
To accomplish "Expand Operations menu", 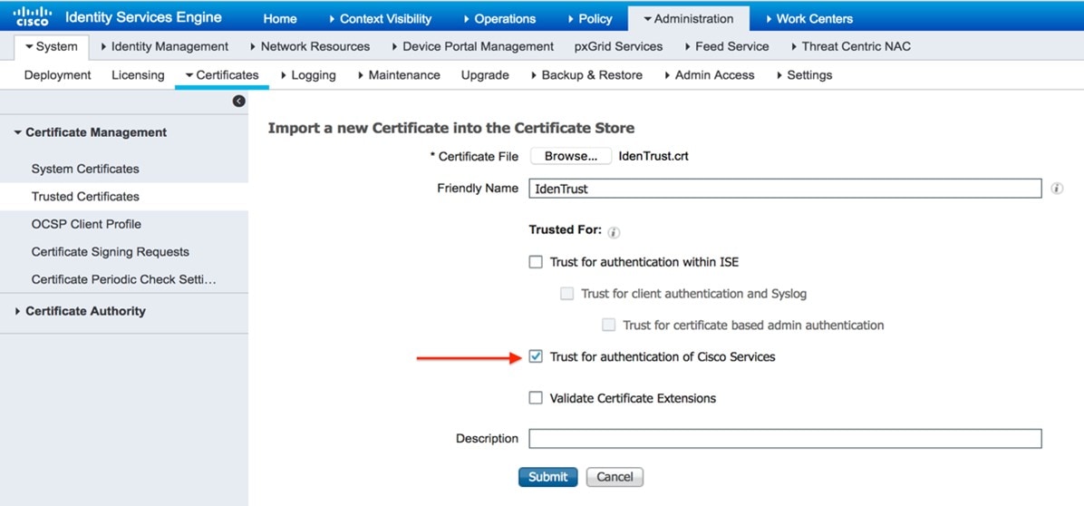I will click(499, 19).
